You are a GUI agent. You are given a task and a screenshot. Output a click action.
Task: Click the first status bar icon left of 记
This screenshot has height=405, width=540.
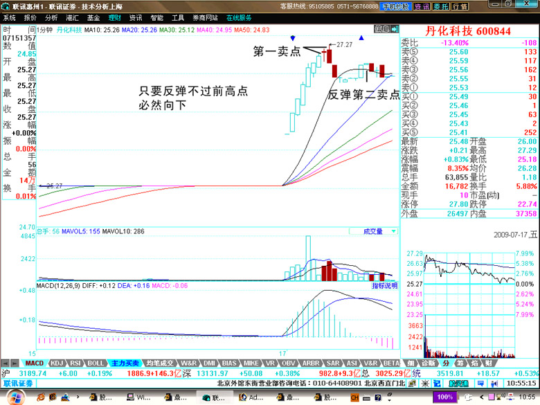pos(413,384)
